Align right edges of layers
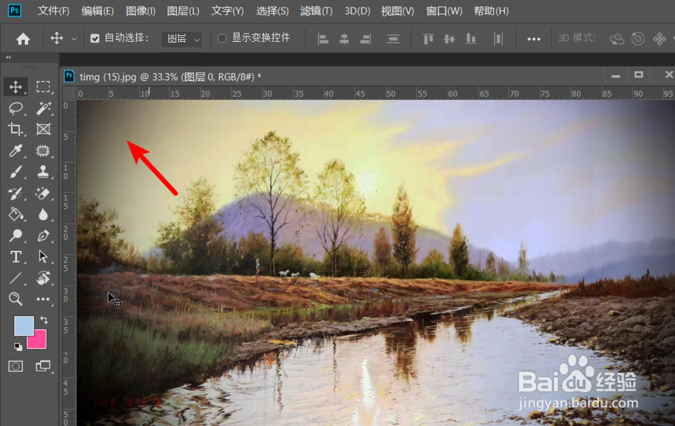This screenshot has width=675, height=426. (365, 39)
